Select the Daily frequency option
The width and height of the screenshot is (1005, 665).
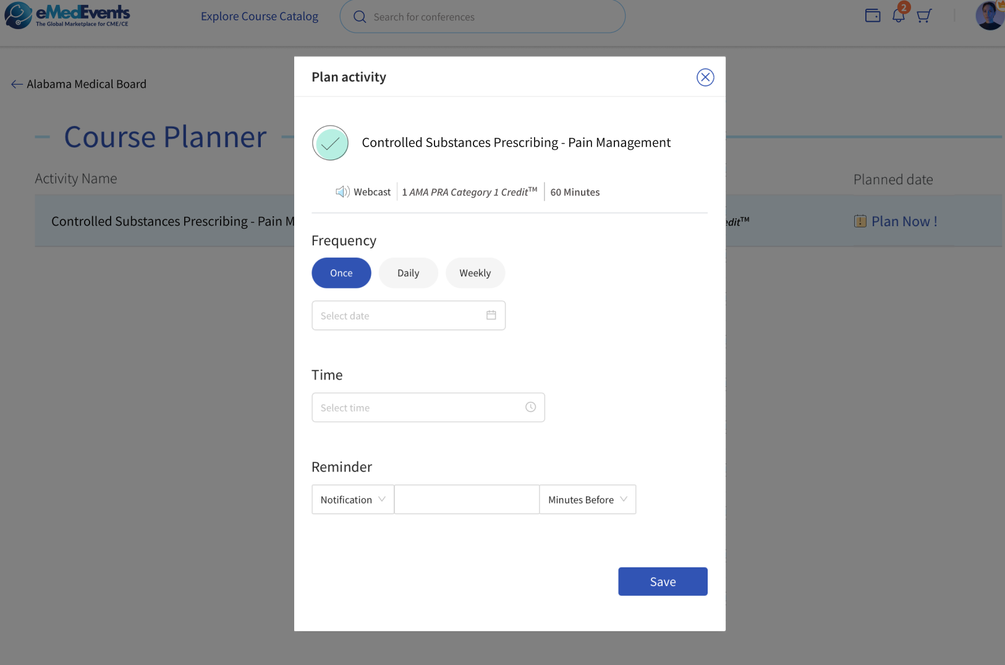click(x=408, y=273)
